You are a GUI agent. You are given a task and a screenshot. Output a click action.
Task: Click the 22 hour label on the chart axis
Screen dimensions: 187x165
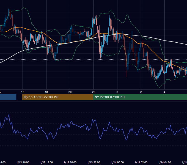pyautogui.click(x=94, y=92)
